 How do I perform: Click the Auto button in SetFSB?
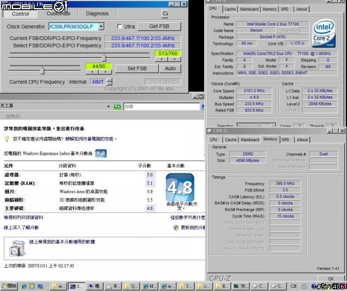tap(170, 69)
